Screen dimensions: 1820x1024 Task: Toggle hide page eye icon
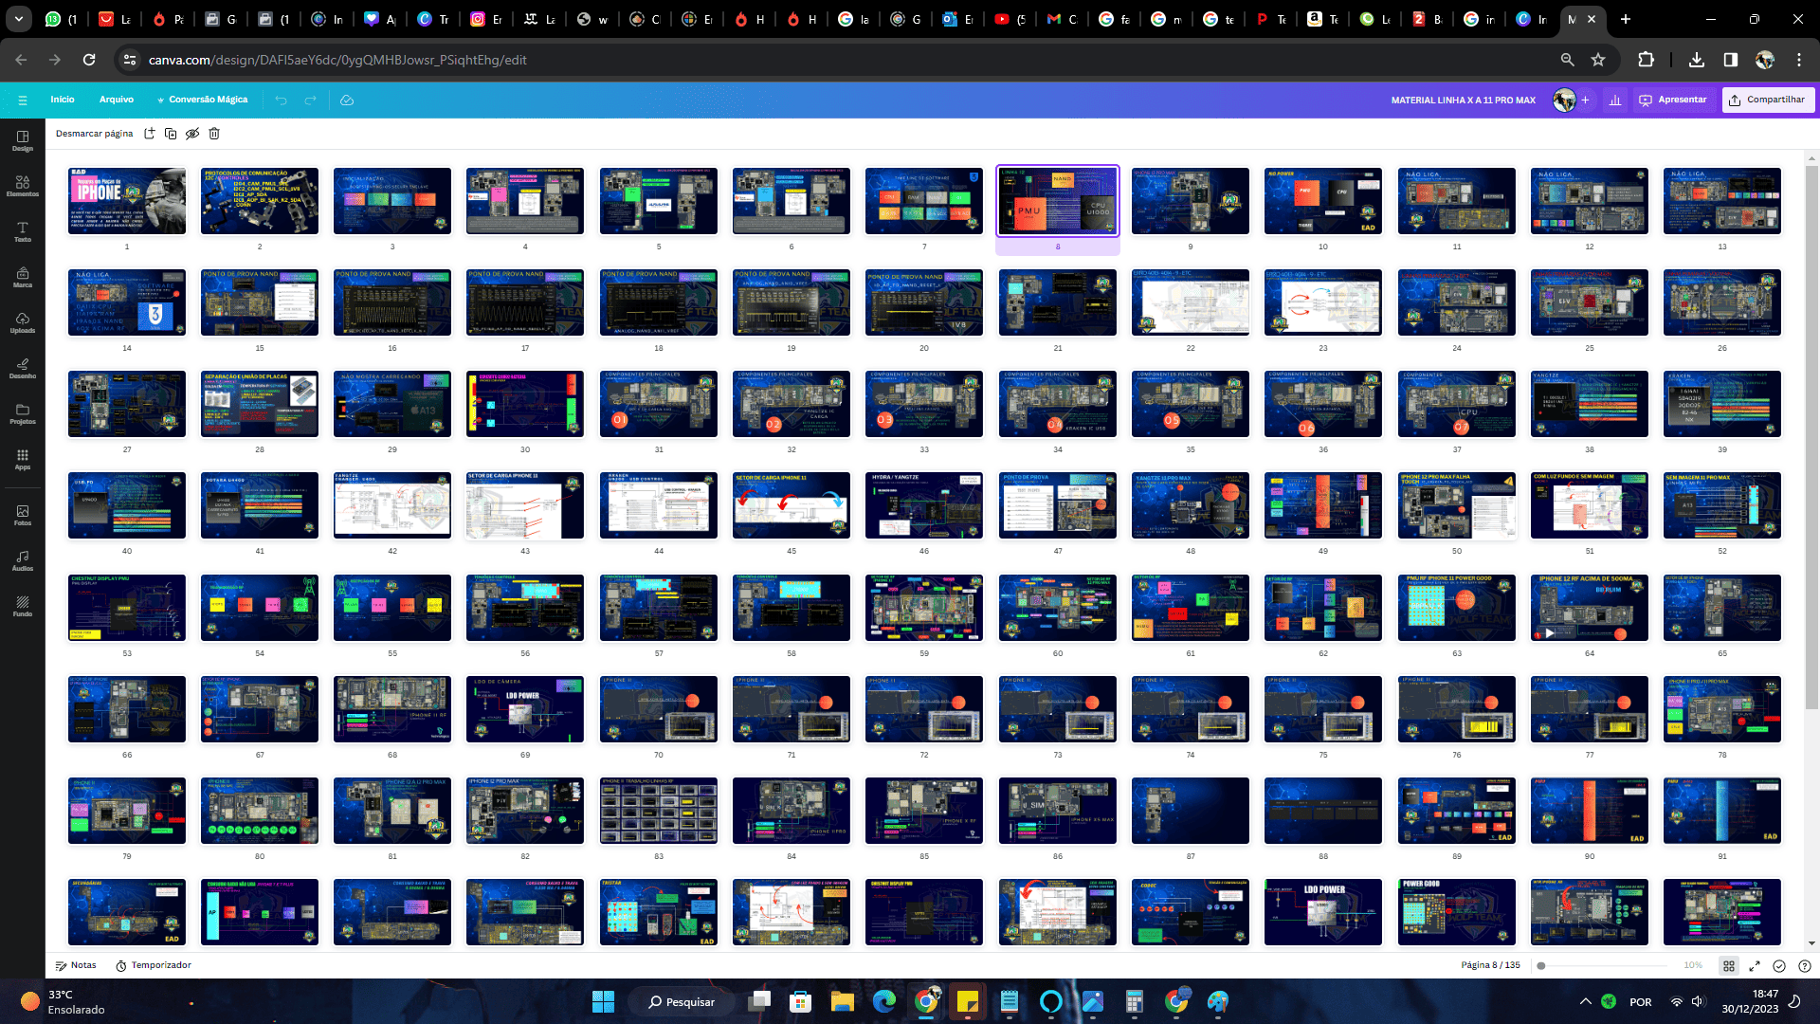coord(192,134)
